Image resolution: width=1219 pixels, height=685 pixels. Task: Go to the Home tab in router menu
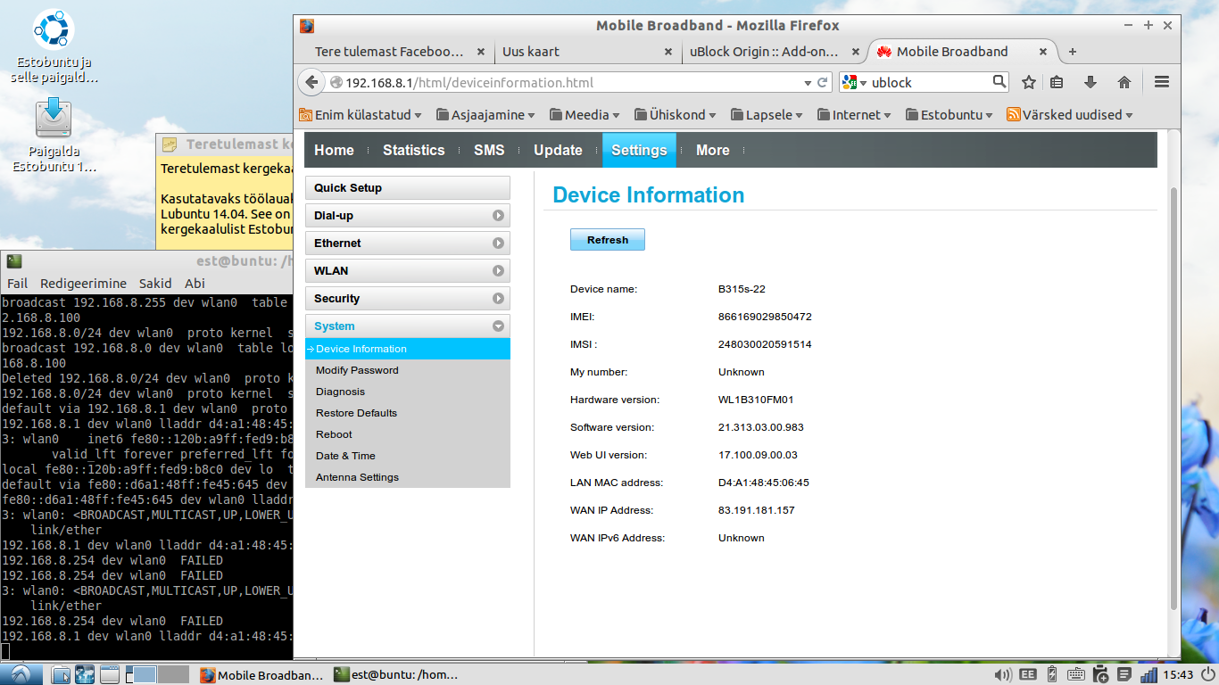[x=334, y=150]
